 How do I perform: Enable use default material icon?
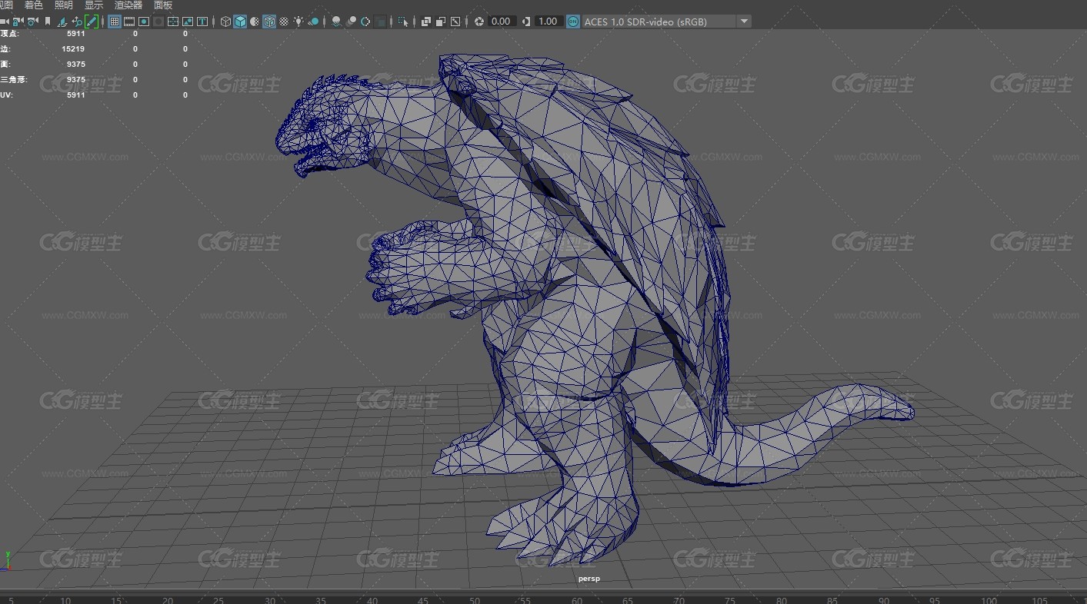coord(255,22)
